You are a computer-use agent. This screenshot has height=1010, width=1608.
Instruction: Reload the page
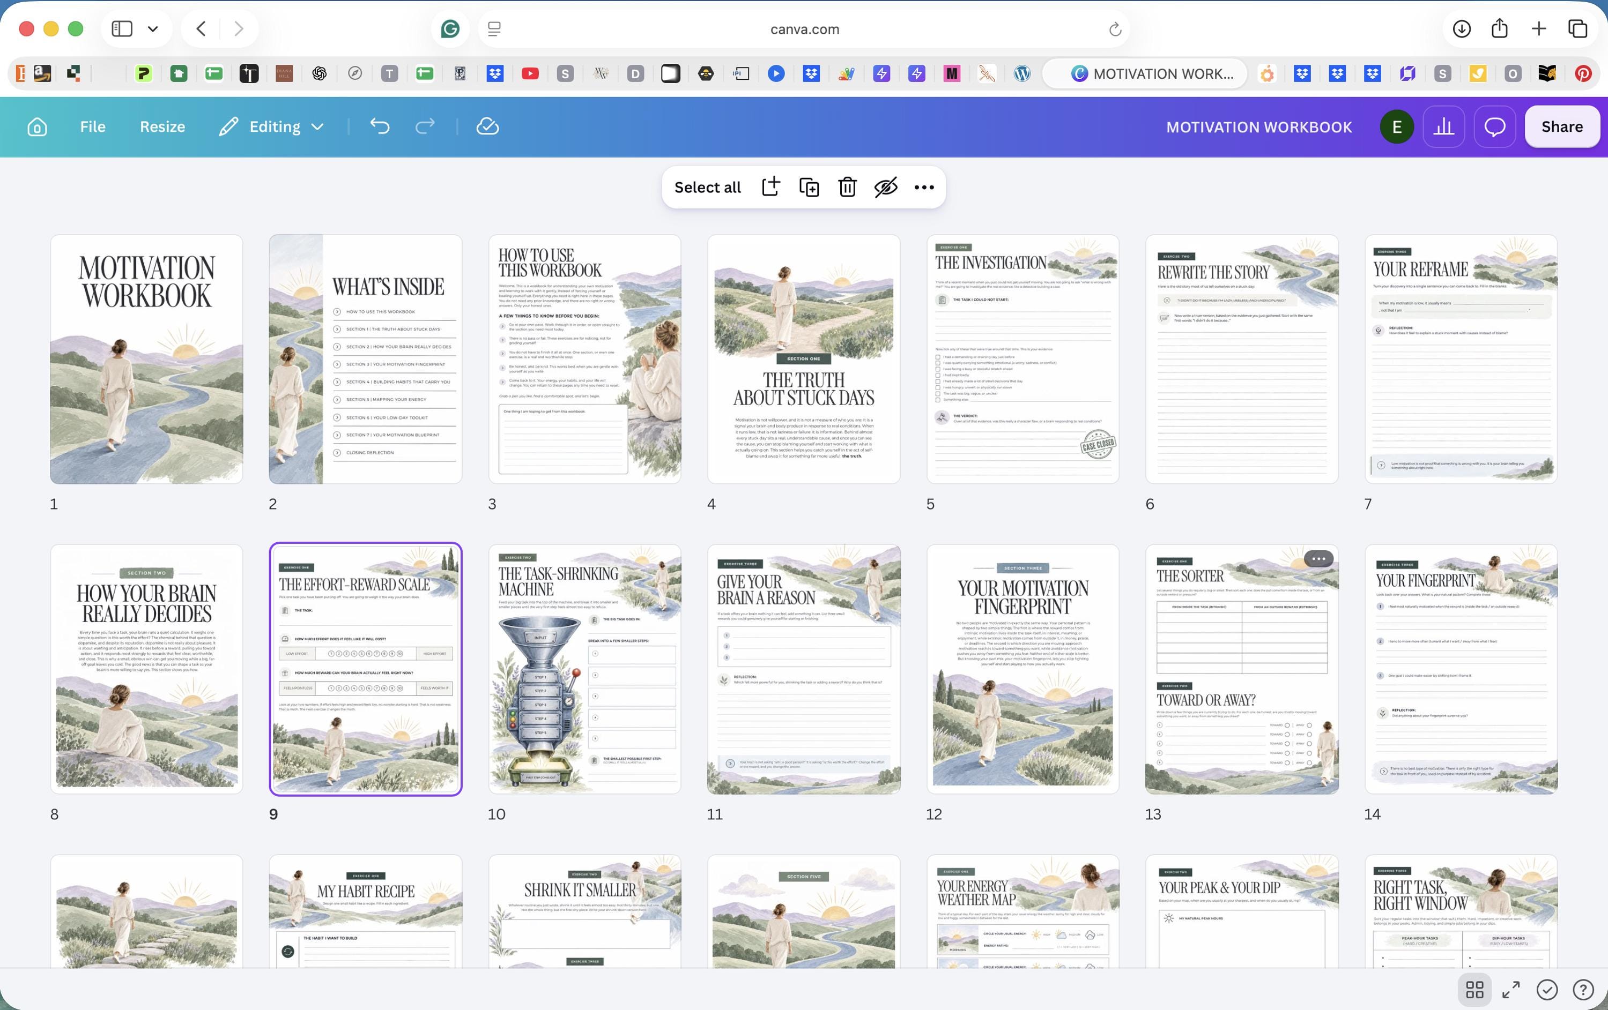tap(1115, 29)
